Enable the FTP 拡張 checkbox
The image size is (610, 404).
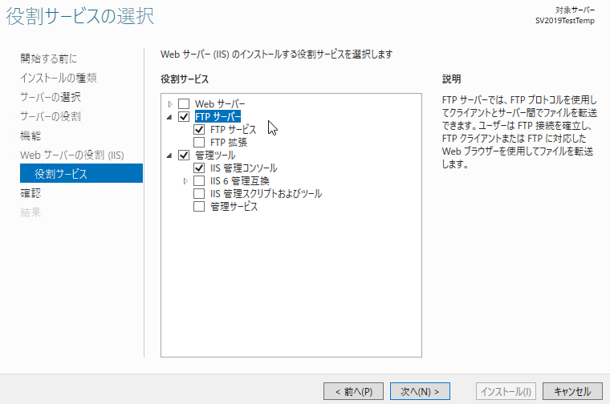tap(199, 142)
